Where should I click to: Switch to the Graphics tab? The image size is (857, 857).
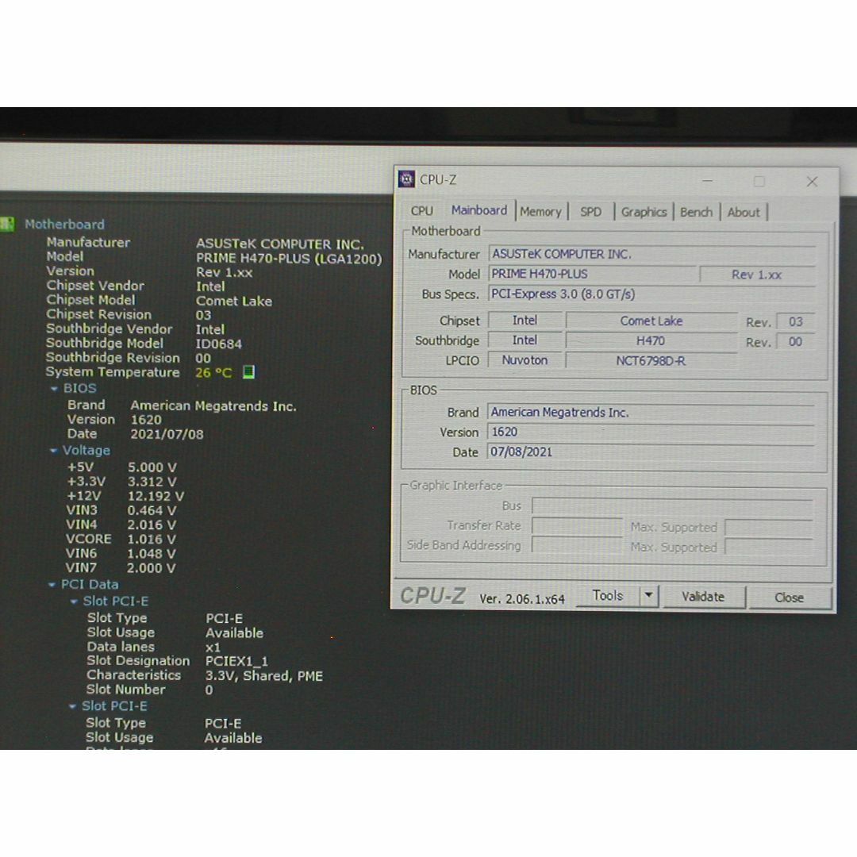point(644,212)
